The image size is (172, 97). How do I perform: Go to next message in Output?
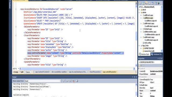[70, 81]
